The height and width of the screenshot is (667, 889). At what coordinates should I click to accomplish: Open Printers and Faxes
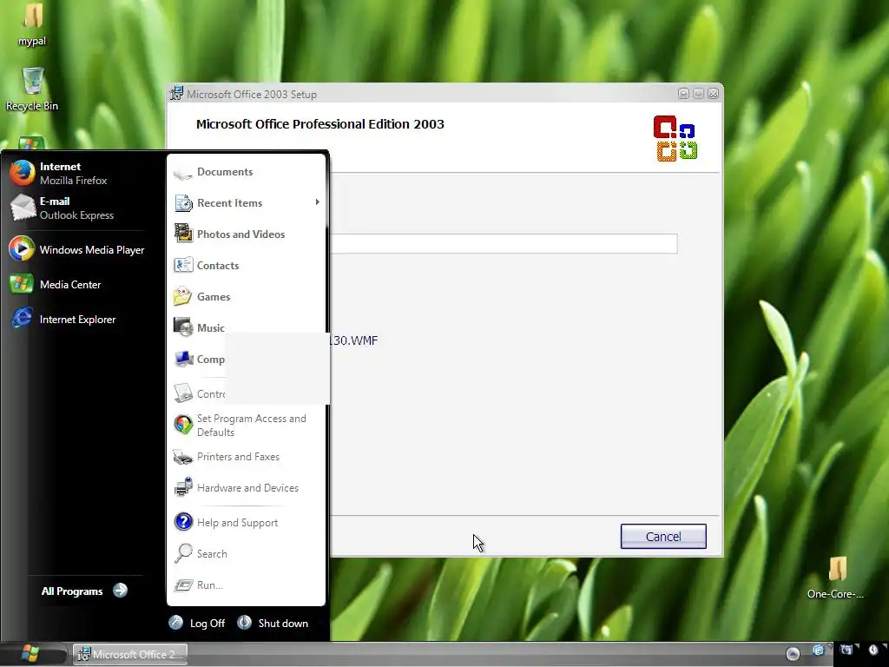[227, 457]
